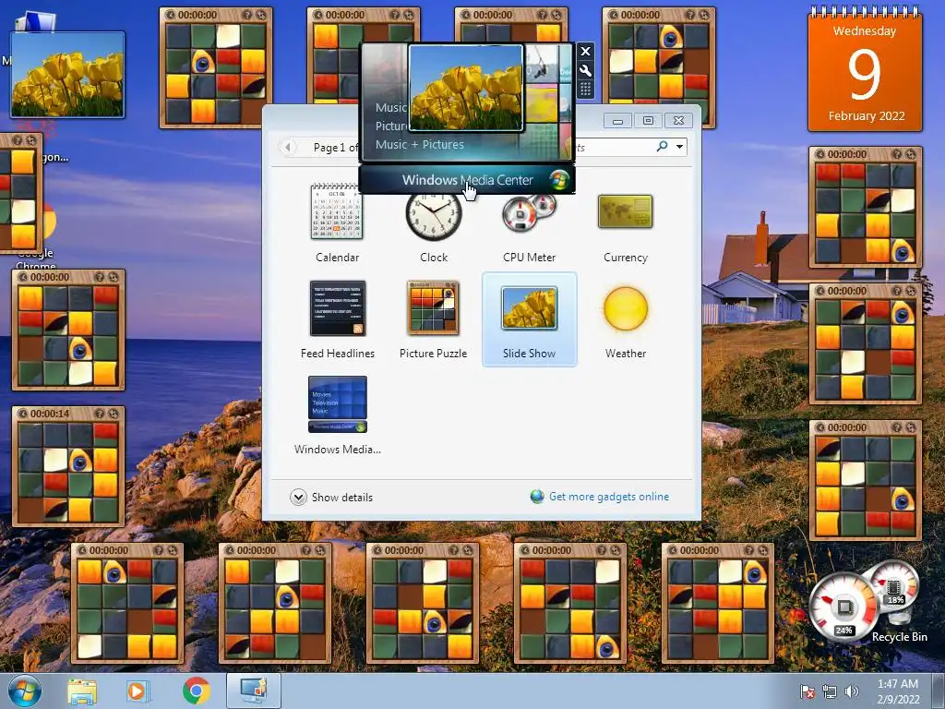
Task: Click Music in the Media Center gadget
Action: (391, 107)
